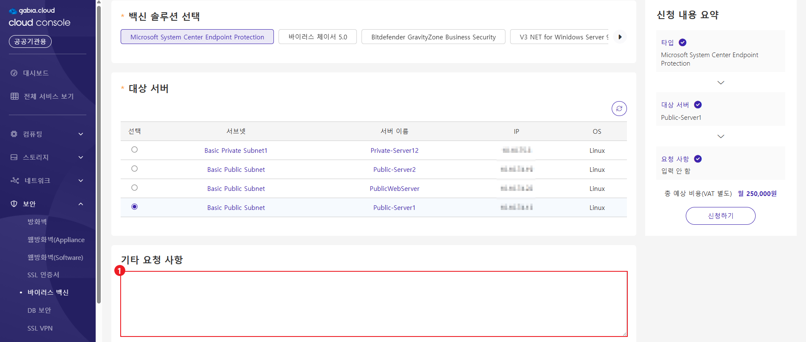Select Microsoft System Center Endpoint Protection
The width and height of the screenshot is (806, 342).
pos(197,37)
